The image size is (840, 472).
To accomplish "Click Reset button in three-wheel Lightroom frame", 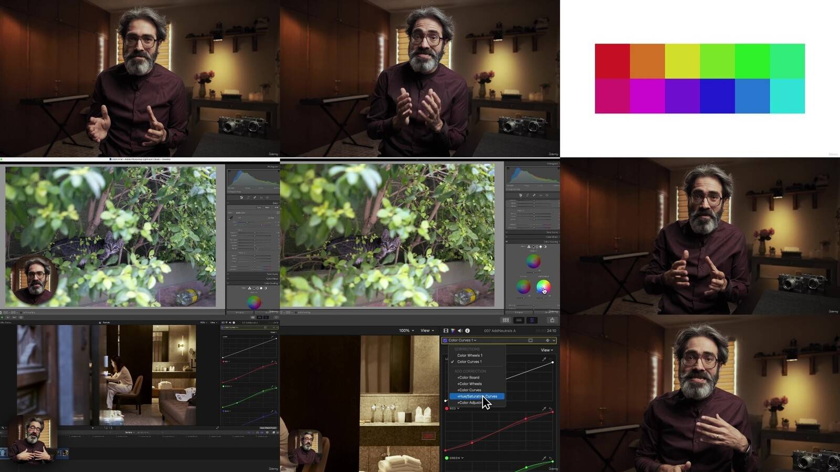I will (x=546, y=312).
